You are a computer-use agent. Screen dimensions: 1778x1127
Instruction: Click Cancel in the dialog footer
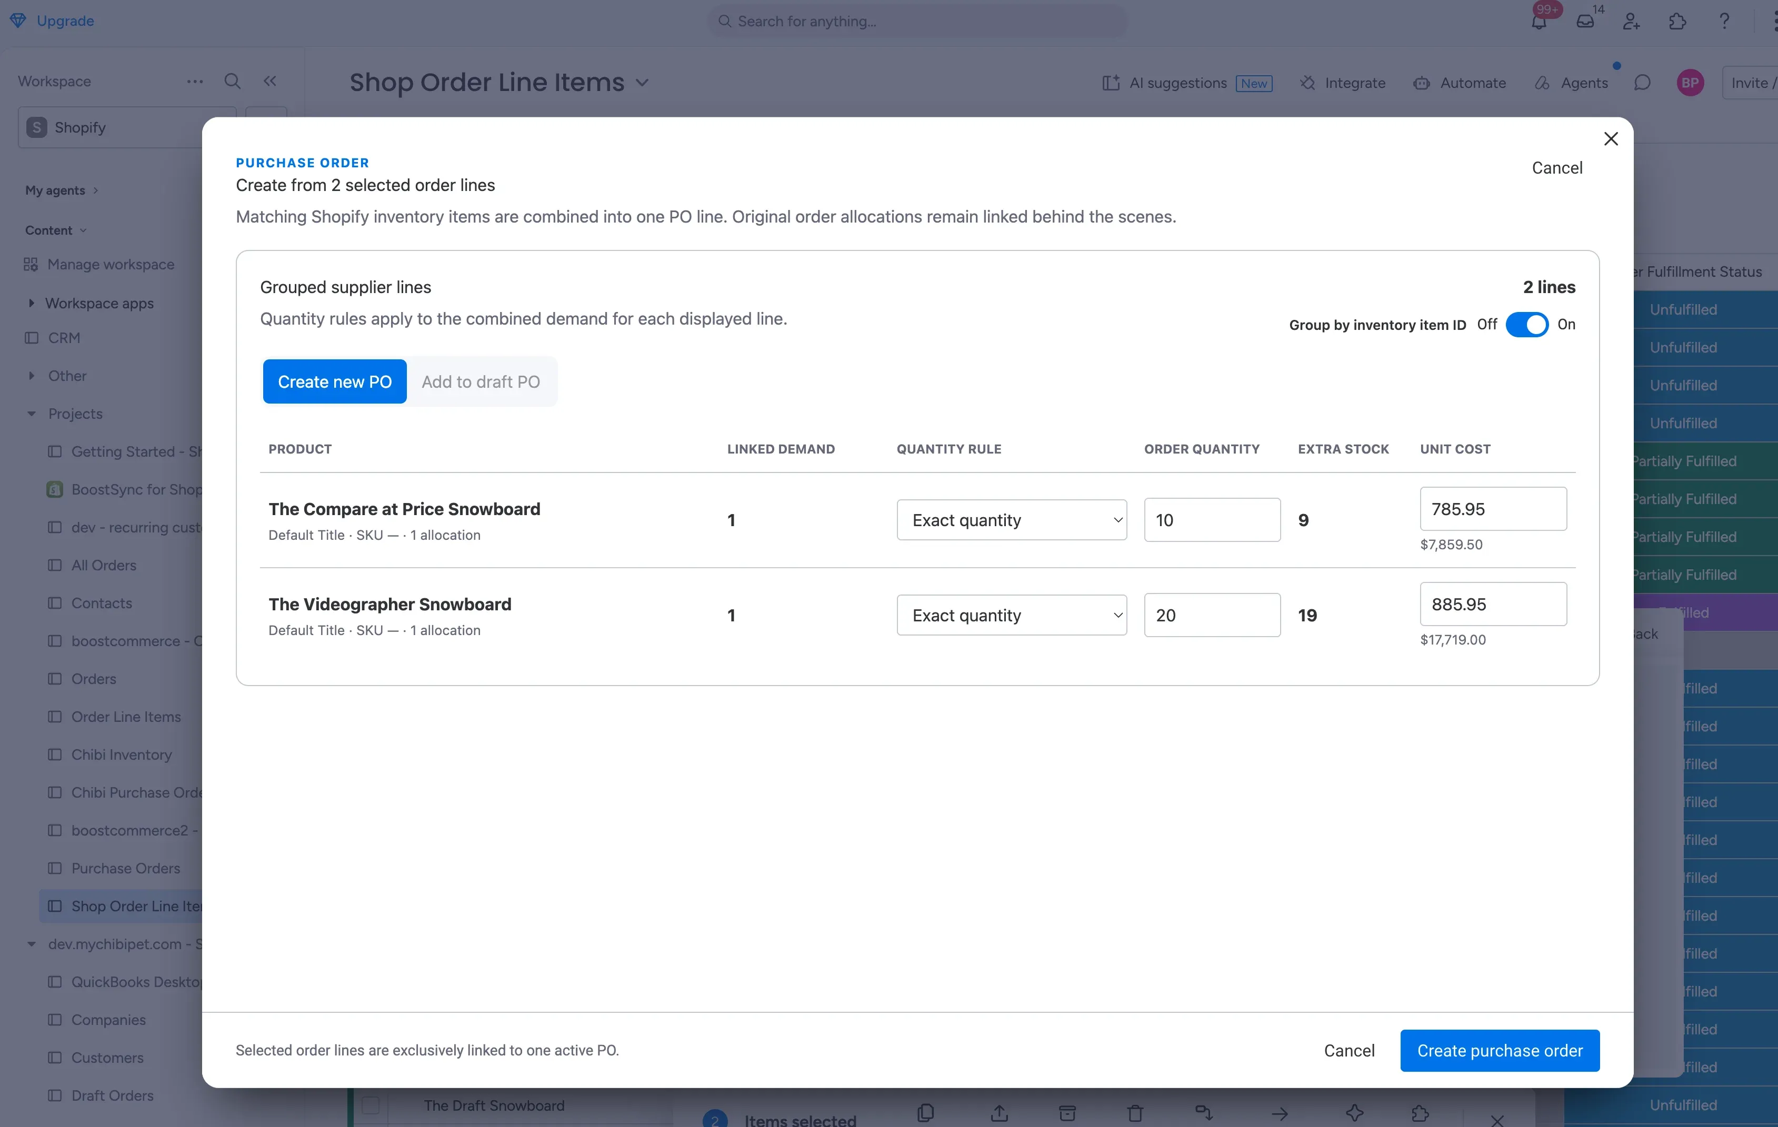pyautogui.click(x=1349, y=1050)
